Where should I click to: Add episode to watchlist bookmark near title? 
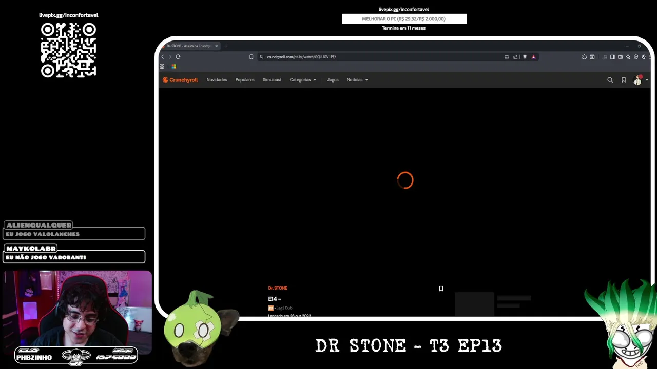click(x=441, y=289)
